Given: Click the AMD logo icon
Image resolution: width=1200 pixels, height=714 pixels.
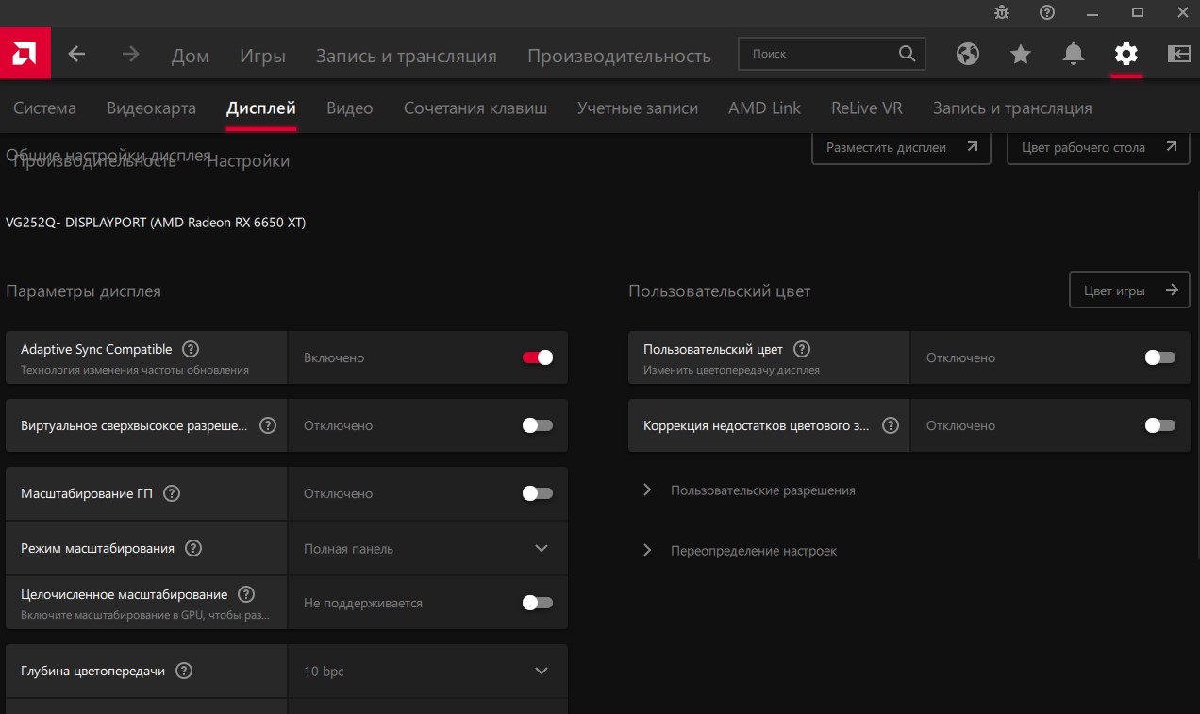Looking at the screenshot, I should 25,54.
